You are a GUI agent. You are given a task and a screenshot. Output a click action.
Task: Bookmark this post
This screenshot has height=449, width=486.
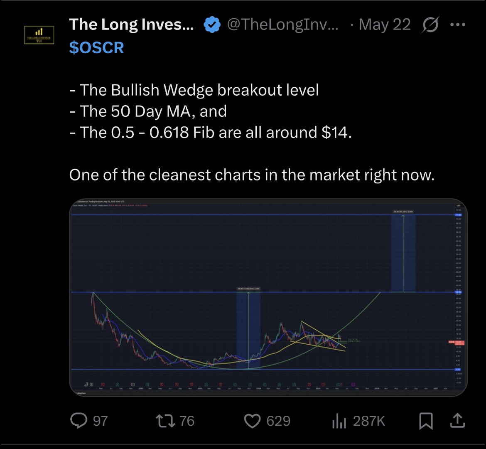click(x=426, y=421)
